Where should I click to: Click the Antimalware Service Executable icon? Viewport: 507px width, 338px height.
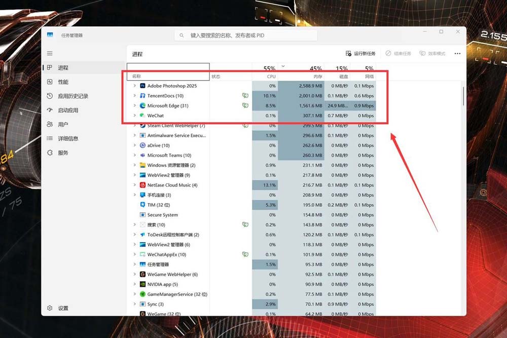142,135
